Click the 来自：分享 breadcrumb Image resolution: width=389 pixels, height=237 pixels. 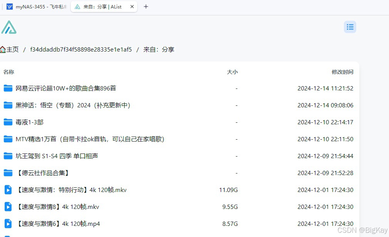(159, 50)
